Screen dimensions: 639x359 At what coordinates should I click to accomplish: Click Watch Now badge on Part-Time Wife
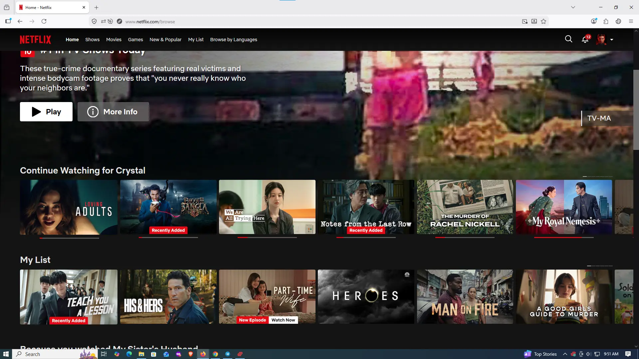[x=283, y=320]
